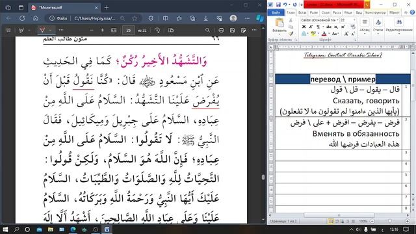Expand the Абзац paragraph group
416x234 pixels.
point(365,26)
